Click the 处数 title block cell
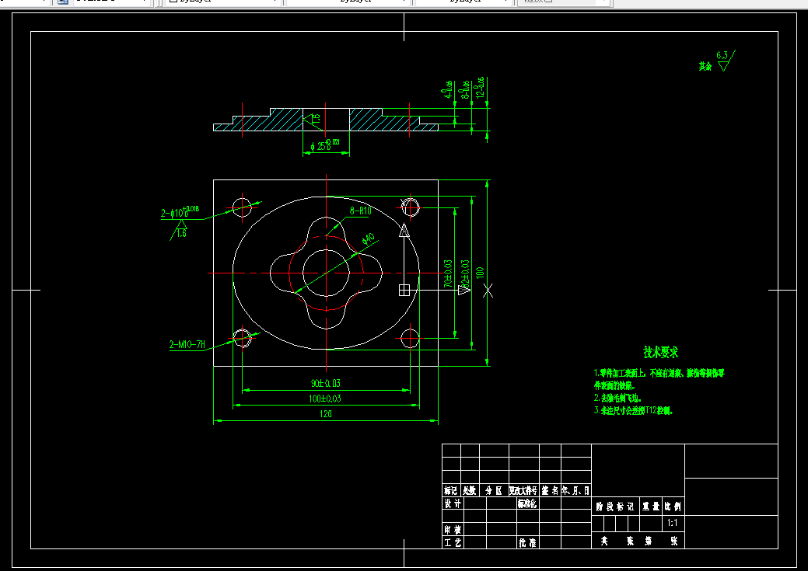Screen dimensions: 808x571 [x=470, y=491]
